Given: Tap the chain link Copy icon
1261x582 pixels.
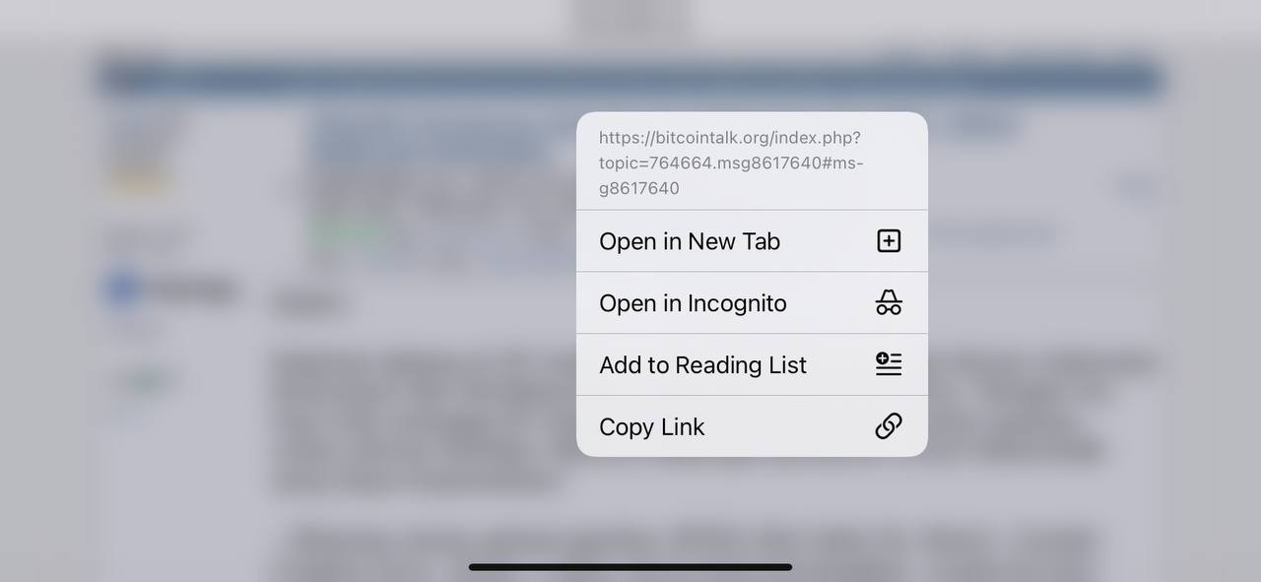Looking at the screenshot, I should 889,426.
